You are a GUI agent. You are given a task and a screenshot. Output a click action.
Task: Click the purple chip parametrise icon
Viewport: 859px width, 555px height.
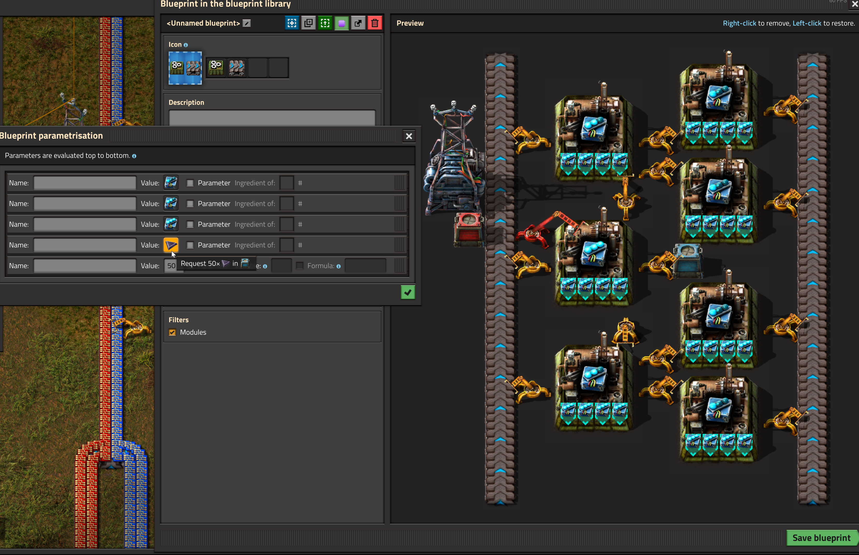coord(341,23)
